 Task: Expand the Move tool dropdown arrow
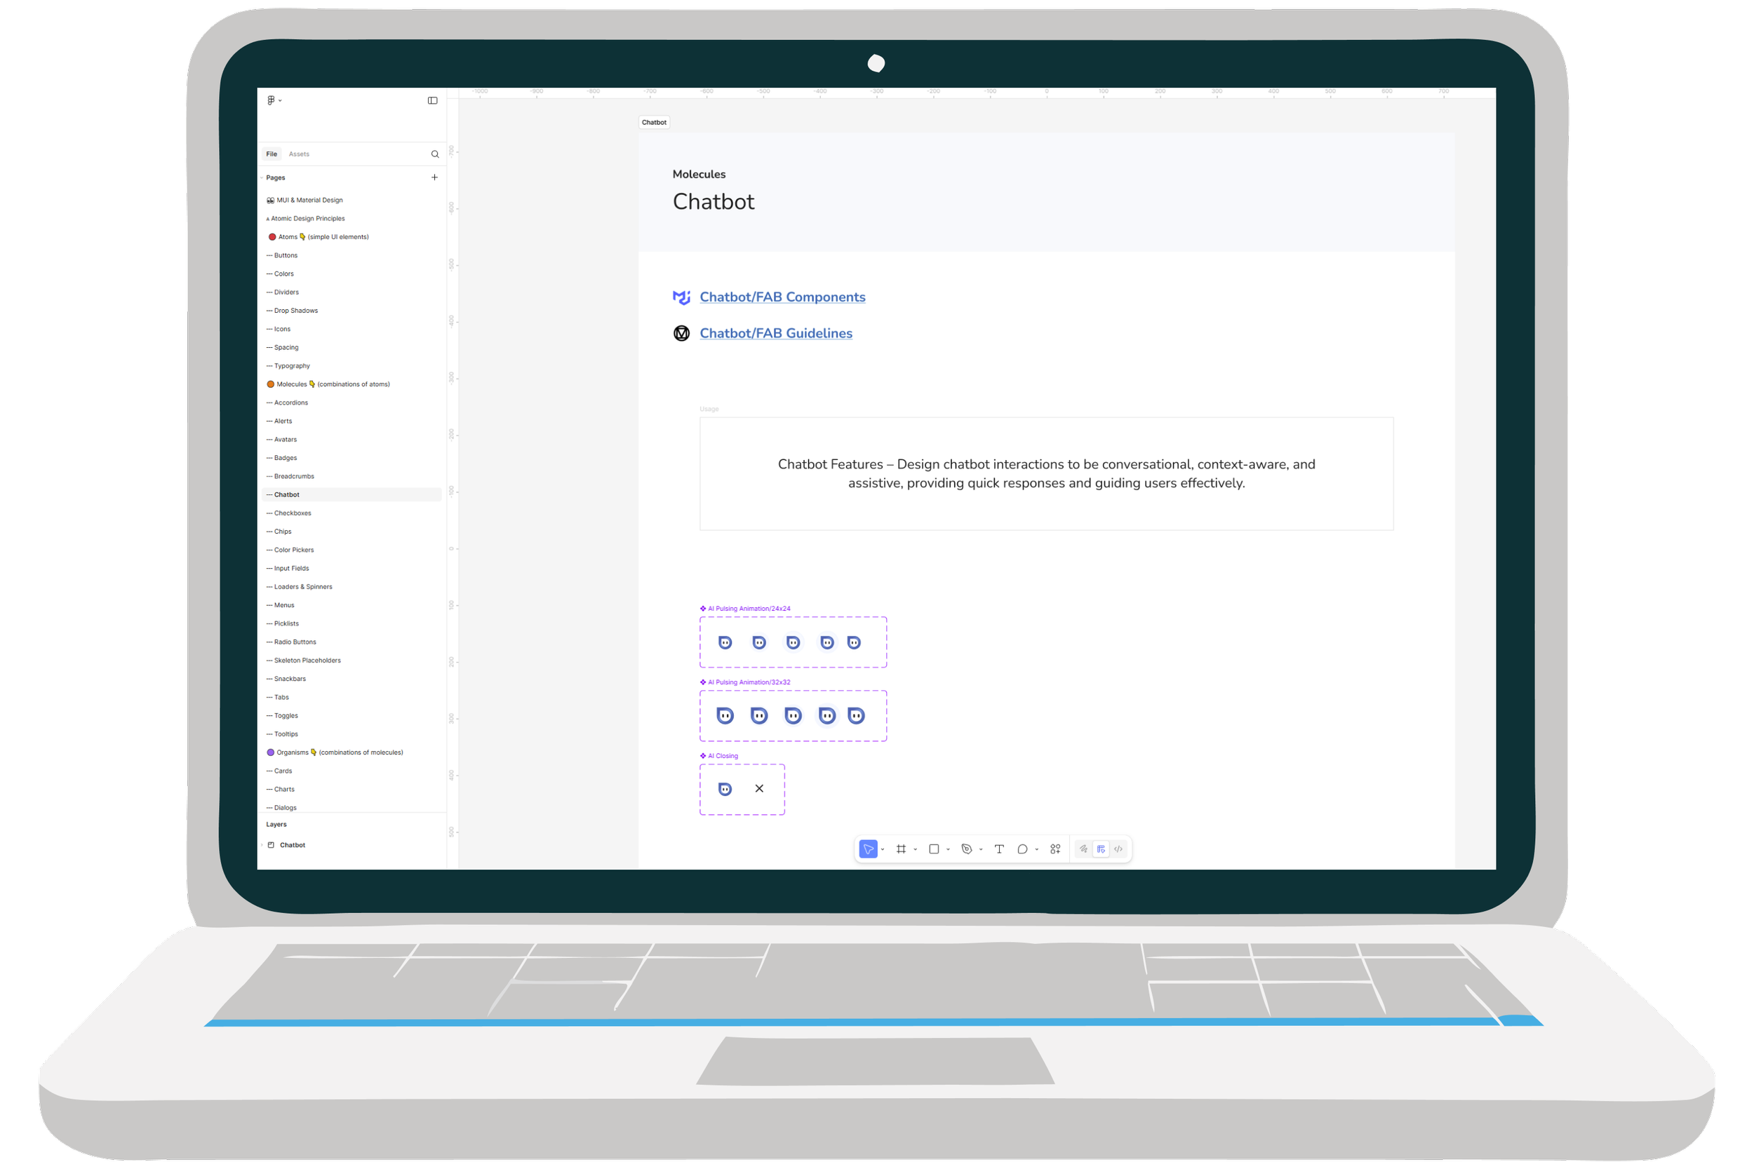(883, 849)
